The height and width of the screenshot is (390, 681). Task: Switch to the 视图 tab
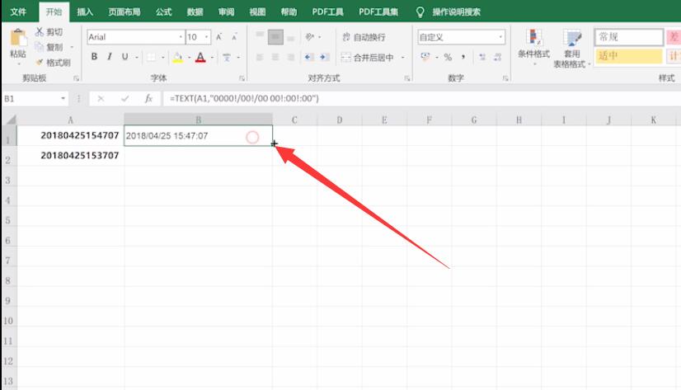(257, 12)
